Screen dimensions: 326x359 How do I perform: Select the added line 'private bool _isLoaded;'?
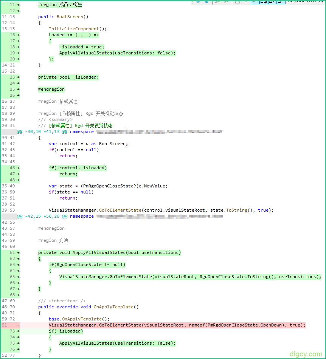coord(68,77)
